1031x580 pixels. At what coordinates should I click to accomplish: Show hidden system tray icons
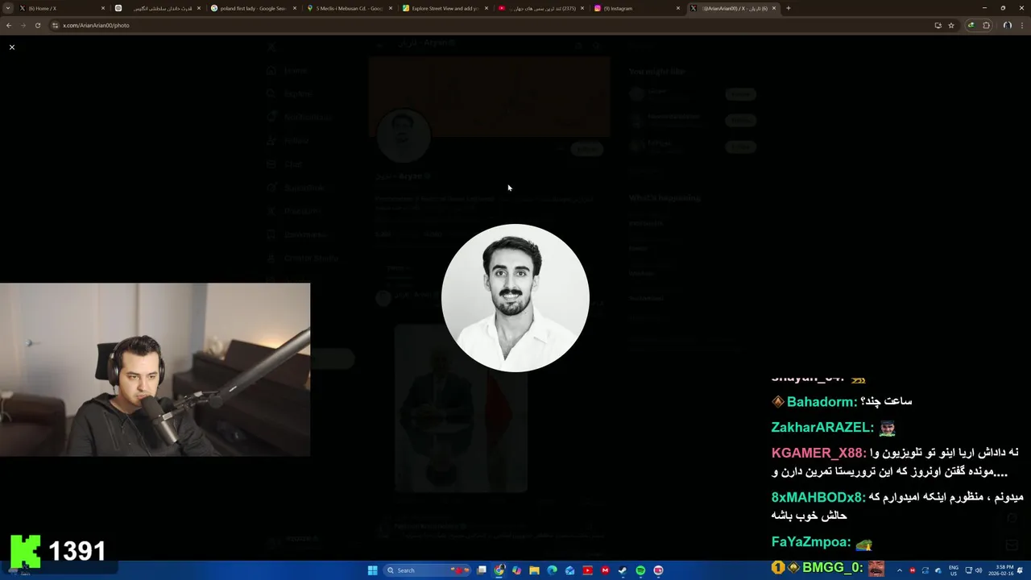[900, 570]
